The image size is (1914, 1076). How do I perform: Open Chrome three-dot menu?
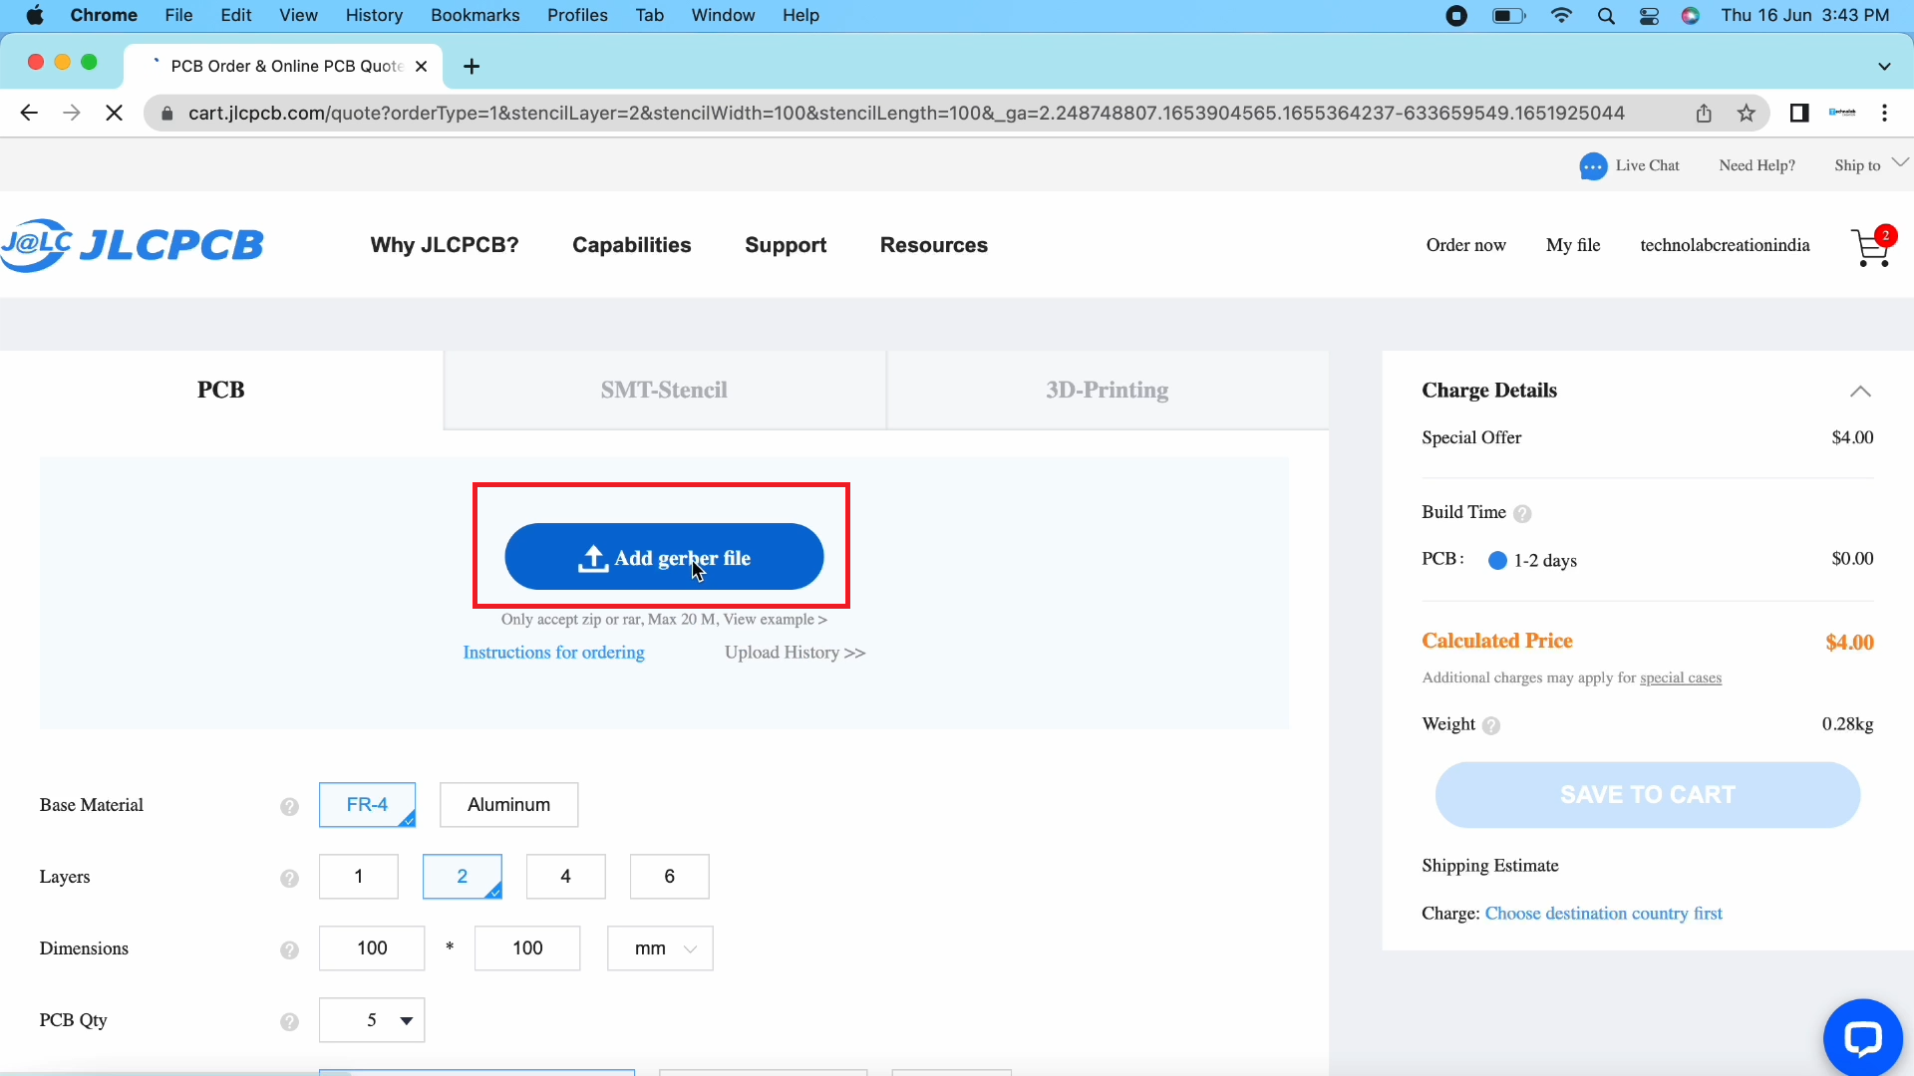coord(1884,114)
